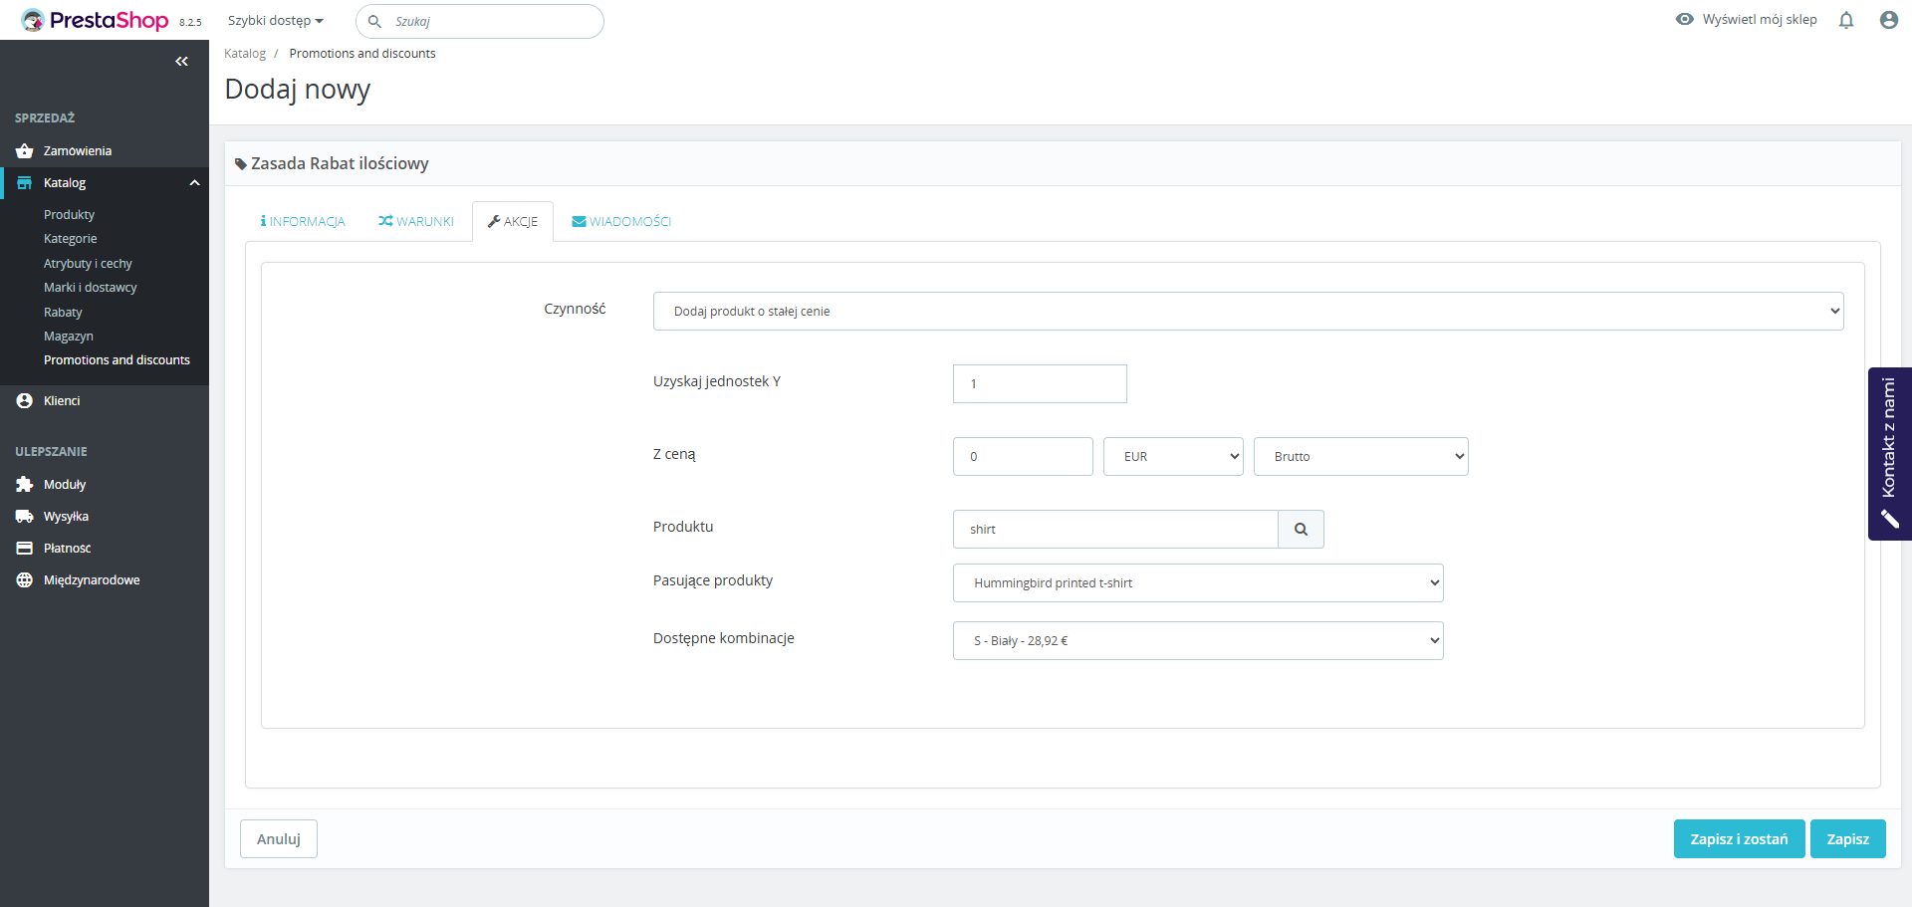Click the Zamówienia basket icon
Image resolution: width=1912 pixels, height=907 pixels.
[25, 151]
